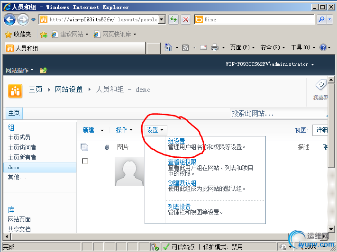The image size is (337, 252).
Task: Open the 主页所有者 group
Action: tap(22, 157)
